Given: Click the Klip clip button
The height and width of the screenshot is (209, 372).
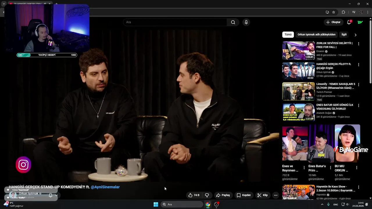Looking at the screenshot, I should click(x=262, y=195).
